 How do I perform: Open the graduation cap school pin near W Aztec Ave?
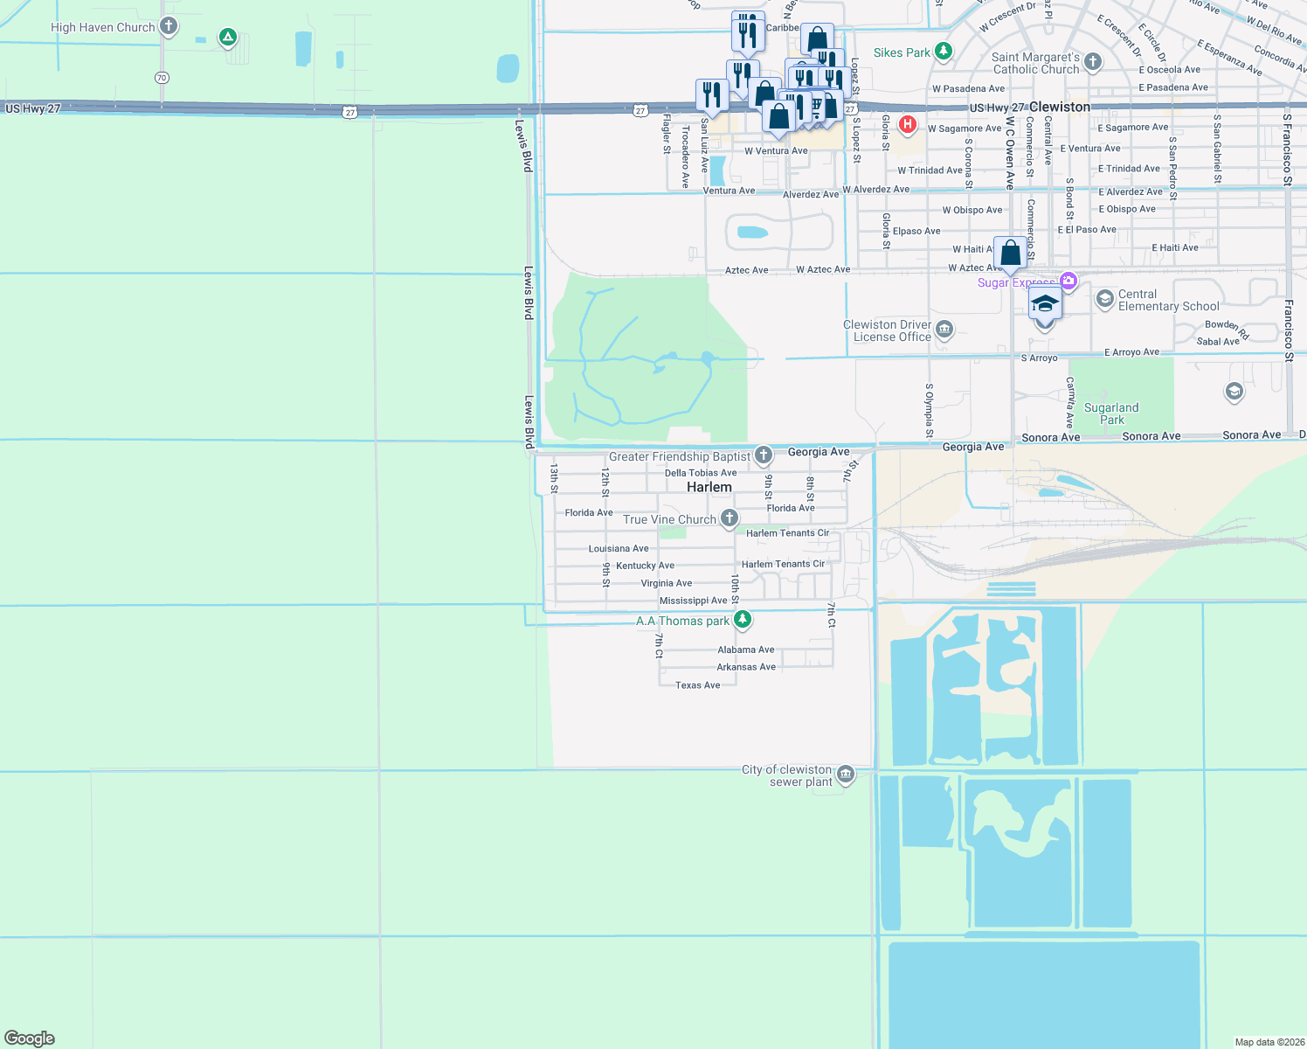[1045, 302]
